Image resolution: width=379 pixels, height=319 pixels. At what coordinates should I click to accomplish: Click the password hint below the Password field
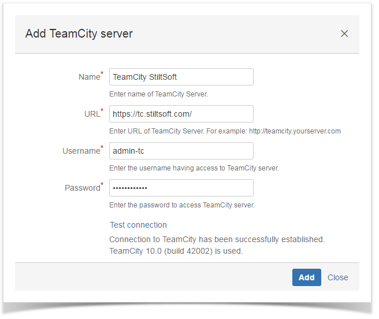pyautogui.click(x=182, y=205)
